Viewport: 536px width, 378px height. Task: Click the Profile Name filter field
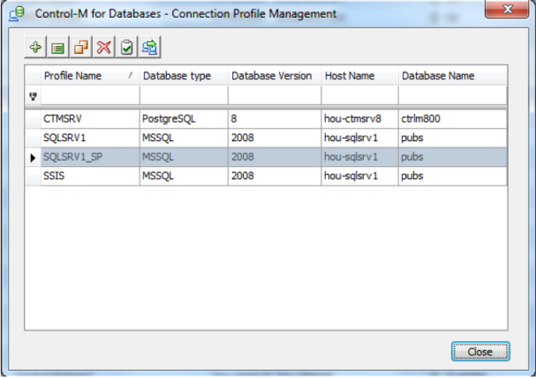[90, 95]
